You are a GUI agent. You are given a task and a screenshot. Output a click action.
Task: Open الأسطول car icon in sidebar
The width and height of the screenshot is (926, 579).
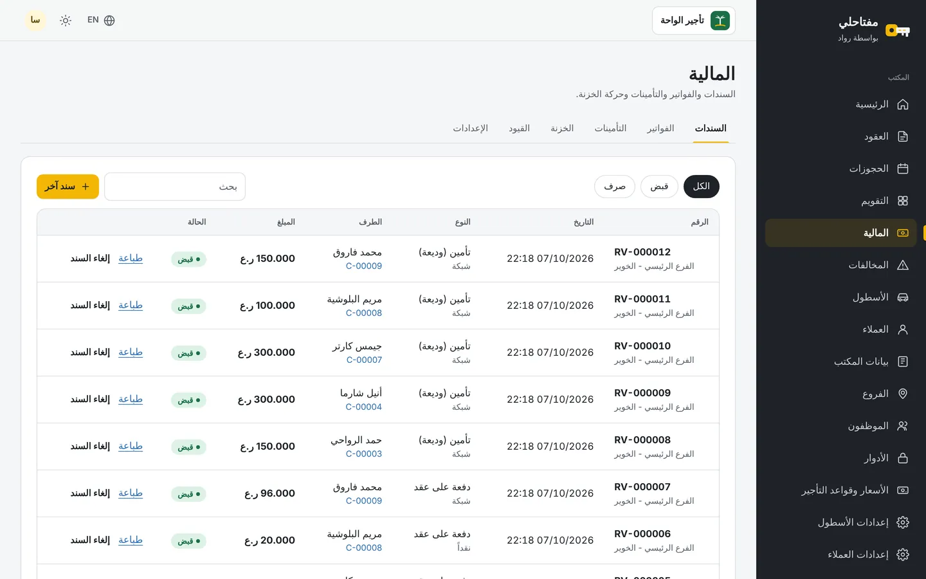click(903, 297)
